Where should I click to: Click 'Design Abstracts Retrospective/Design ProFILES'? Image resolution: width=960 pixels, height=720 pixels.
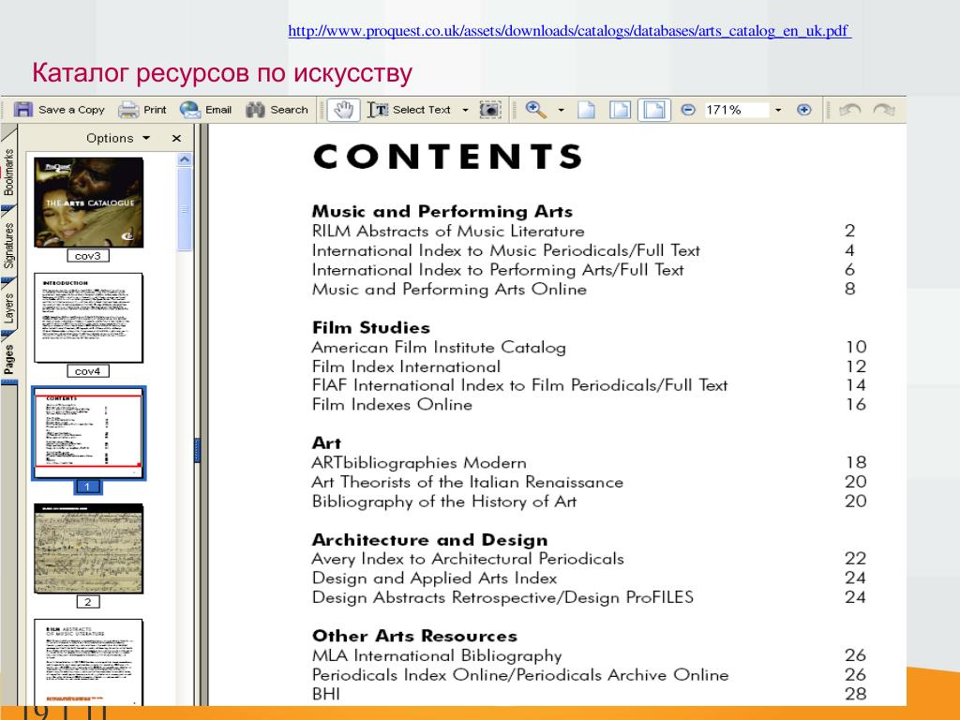click(x=502, y=597)
